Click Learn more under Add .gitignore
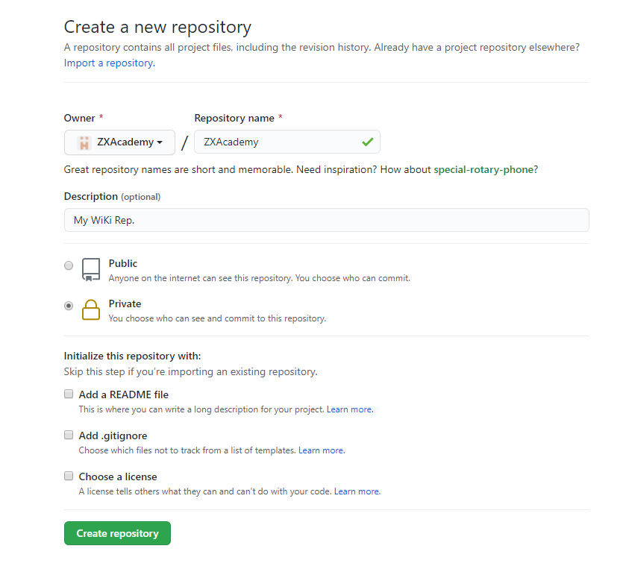620x563 pixels. (x=321, y=450)
